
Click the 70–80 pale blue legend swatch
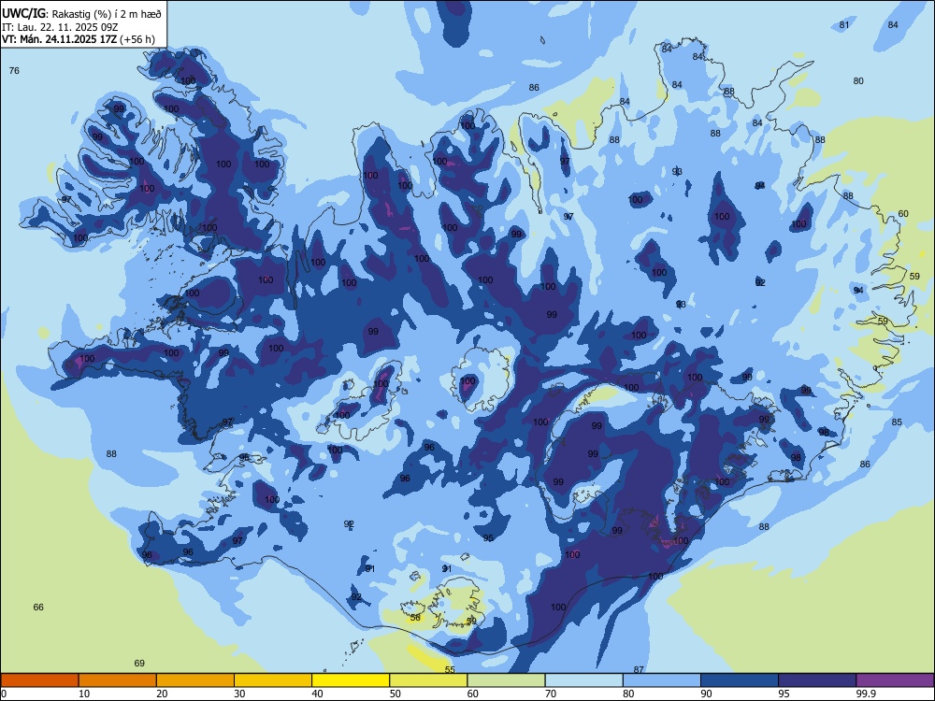pos(584,680)
